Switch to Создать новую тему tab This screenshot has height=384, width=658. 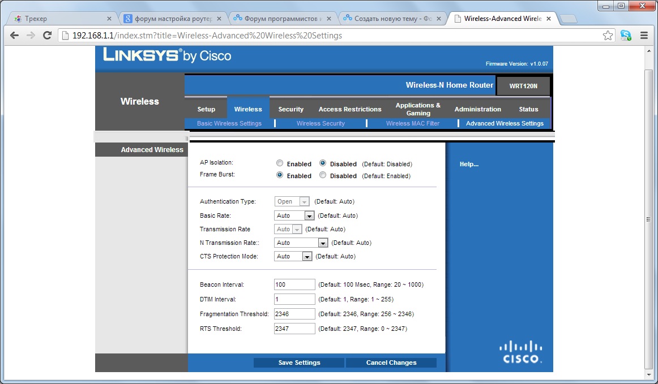[x=392, y=19]
